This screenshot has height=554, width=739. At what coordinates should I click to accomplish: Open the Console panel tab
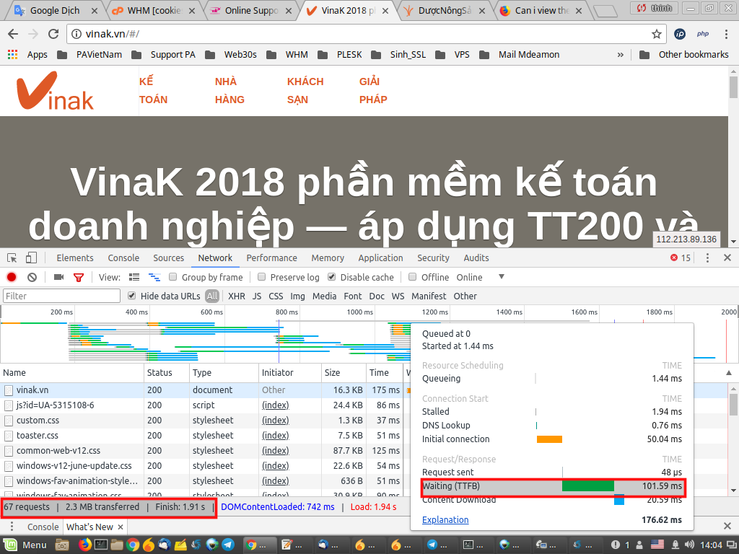123,258
